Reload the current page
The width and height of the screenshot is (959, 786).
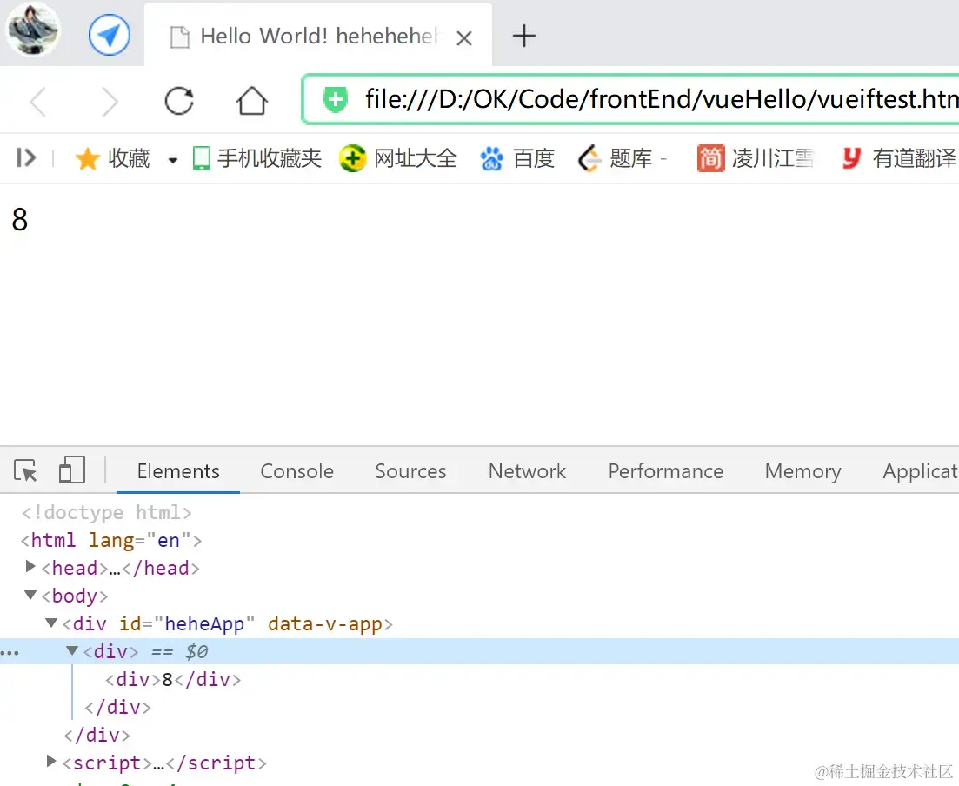pos(179,101)
